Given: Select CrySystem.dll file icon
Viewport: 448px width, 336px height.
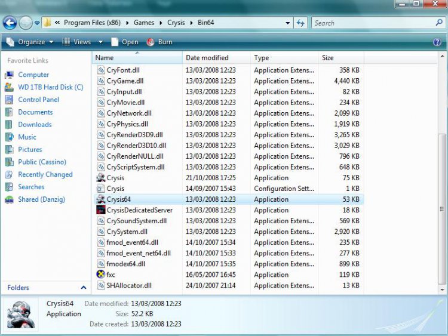Looking at the screenshot, I should coord(101,232).
